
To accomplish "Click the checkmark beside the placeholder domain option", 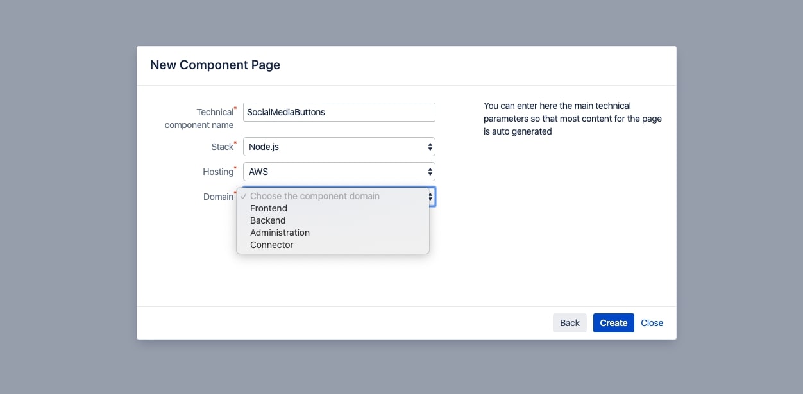I will click(x=244, y=196).
